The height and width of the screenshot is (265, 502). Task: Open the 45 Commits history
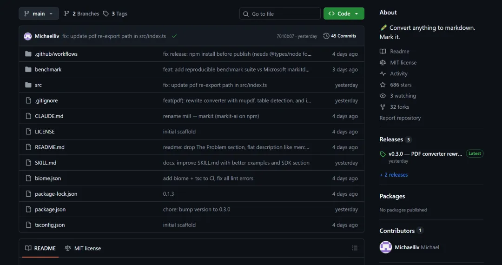(x=340, y=36)
